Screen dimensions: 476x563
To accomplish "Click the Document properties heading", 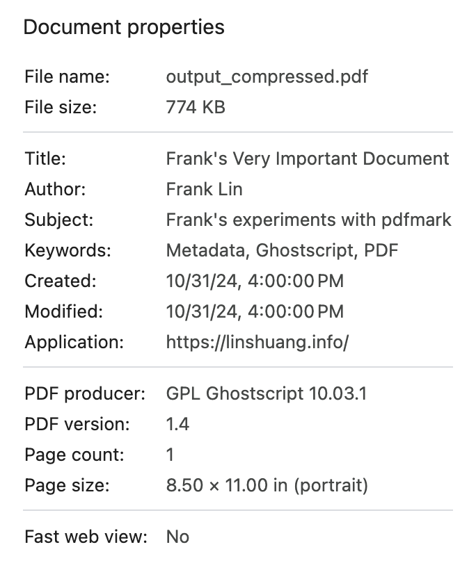I will point(124,27).
